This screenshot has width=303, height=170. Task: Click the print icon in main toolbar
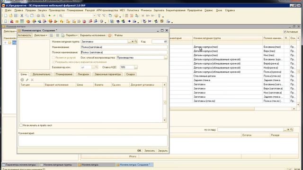[x=38, y=16]
